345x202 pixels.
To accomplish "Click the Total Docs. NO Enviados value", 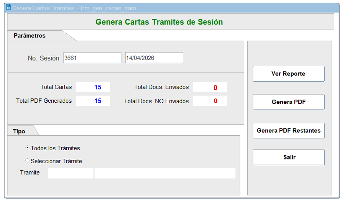I will coord(210,101).
